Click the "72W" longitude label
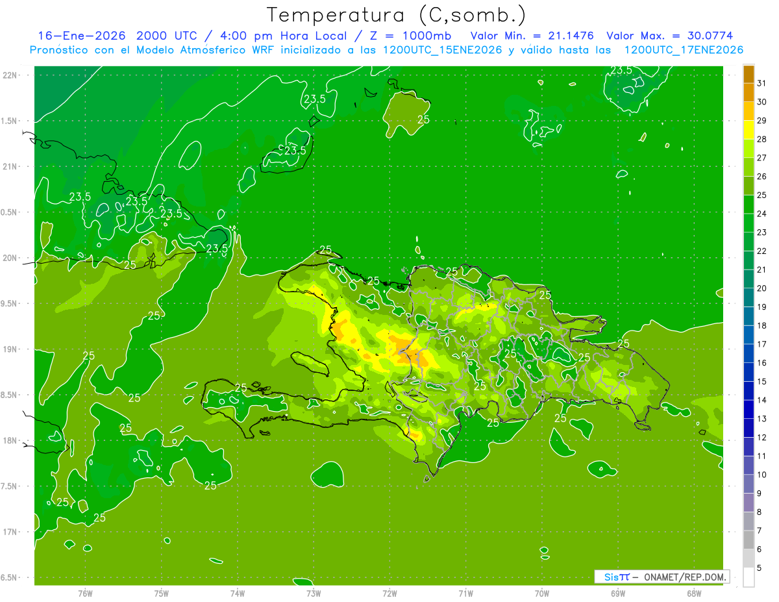779x602 pixels. 389,593
